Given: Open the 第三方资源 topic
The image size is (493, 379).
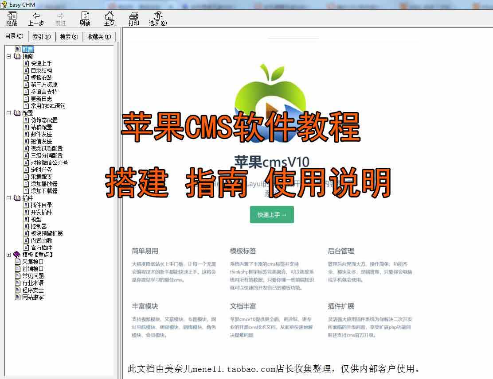Looking at the screenshot, I should pyautogui.click(x=44, y=85).
